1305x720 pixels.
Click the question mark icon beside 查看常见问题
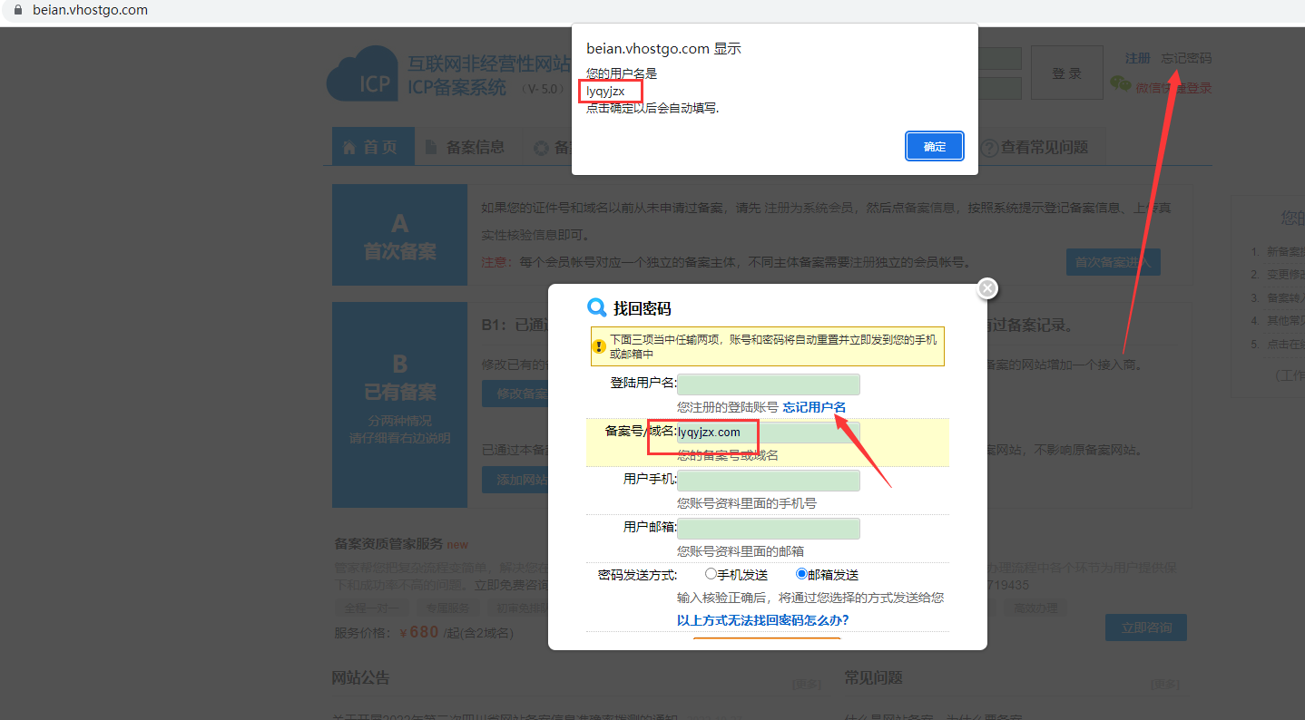pos(989,148)
